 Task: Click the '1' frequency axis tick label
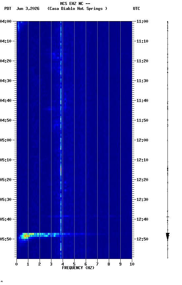[28, 264]
